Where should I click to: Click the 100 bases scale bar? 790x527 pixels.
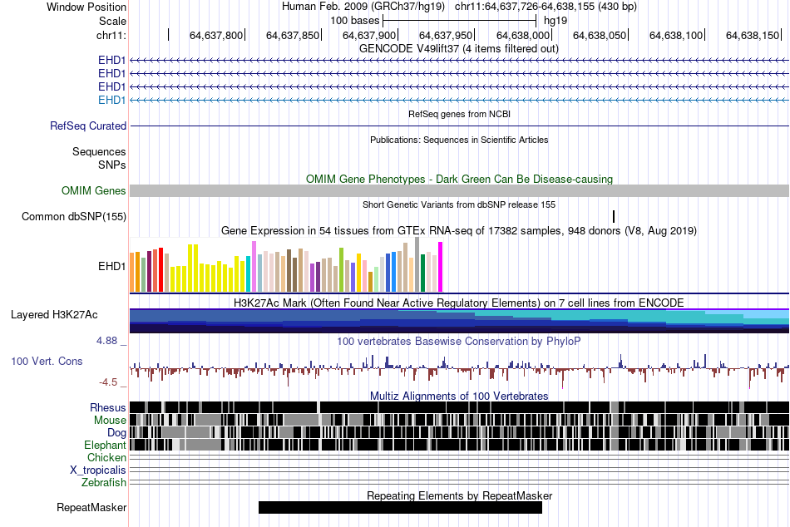click(460, 21)
